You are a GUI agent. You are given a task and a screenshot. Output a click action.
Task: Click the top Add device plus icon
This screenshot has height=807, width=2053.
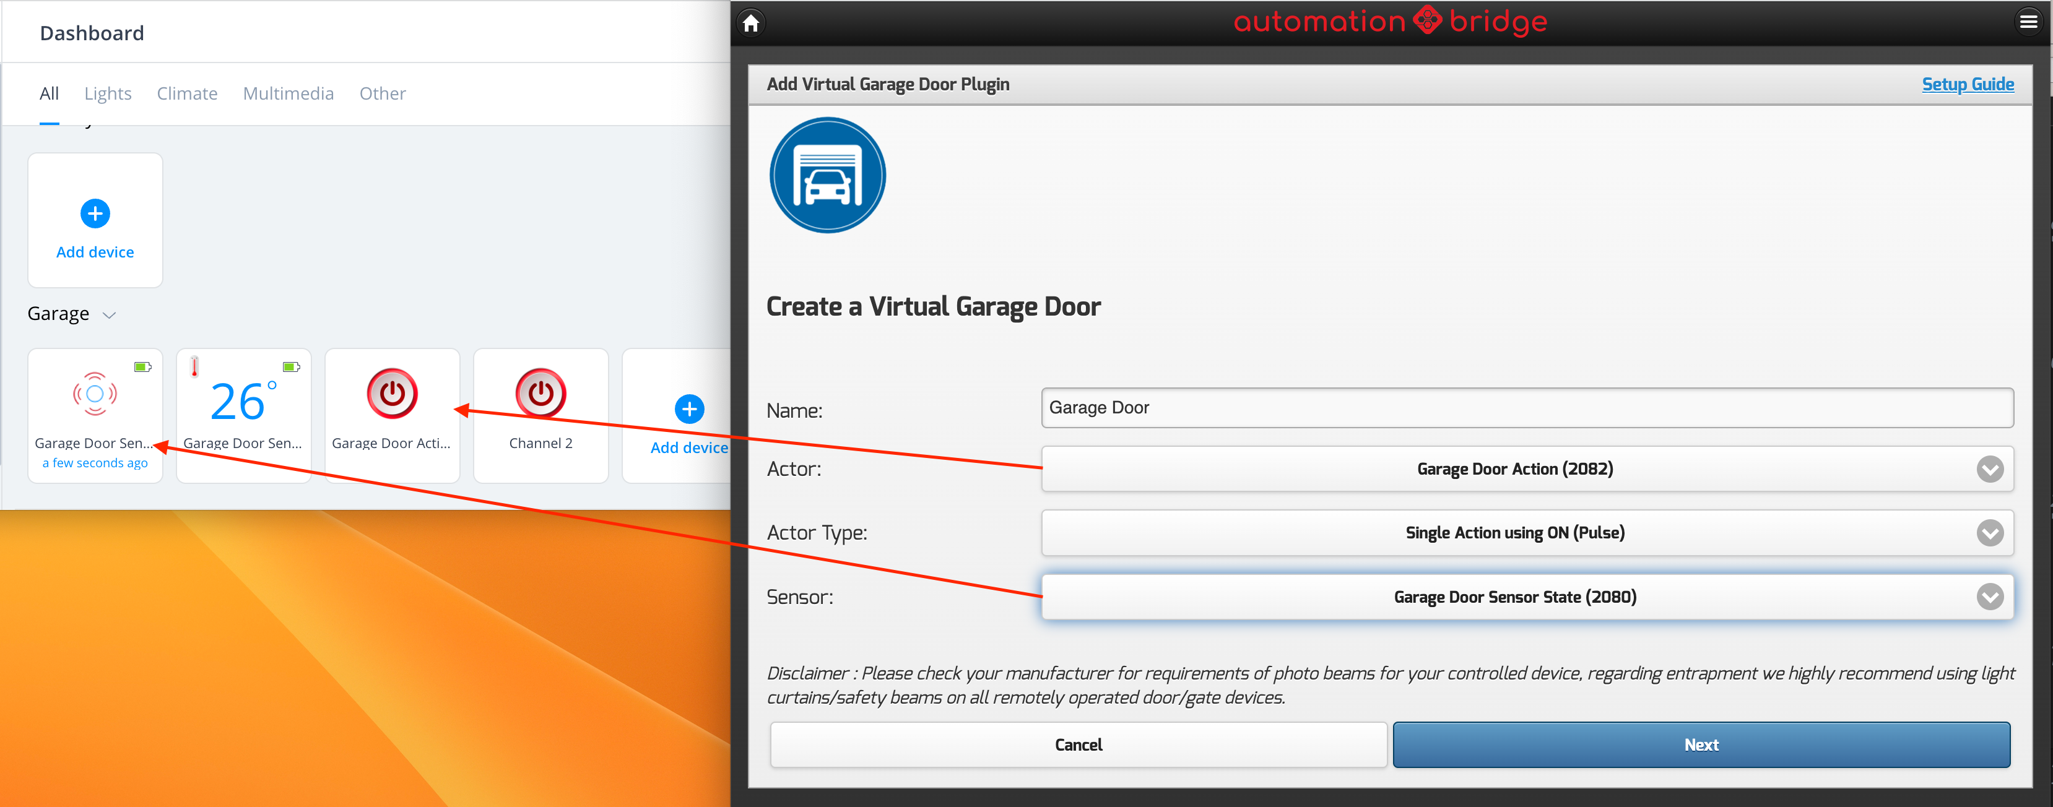coord(95,214)
